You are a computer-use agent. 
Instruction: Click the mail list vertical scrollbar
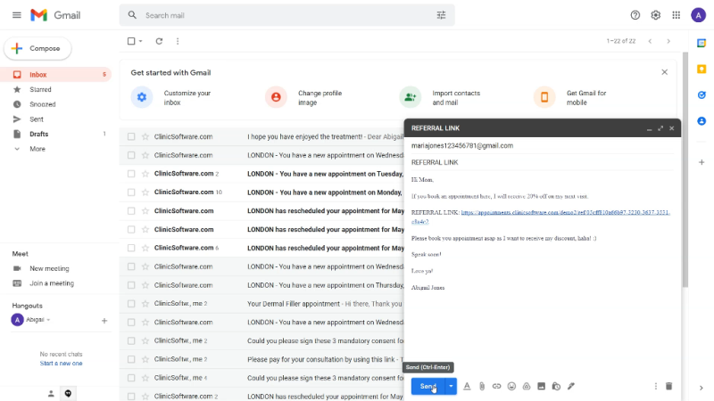coord(685,169)
